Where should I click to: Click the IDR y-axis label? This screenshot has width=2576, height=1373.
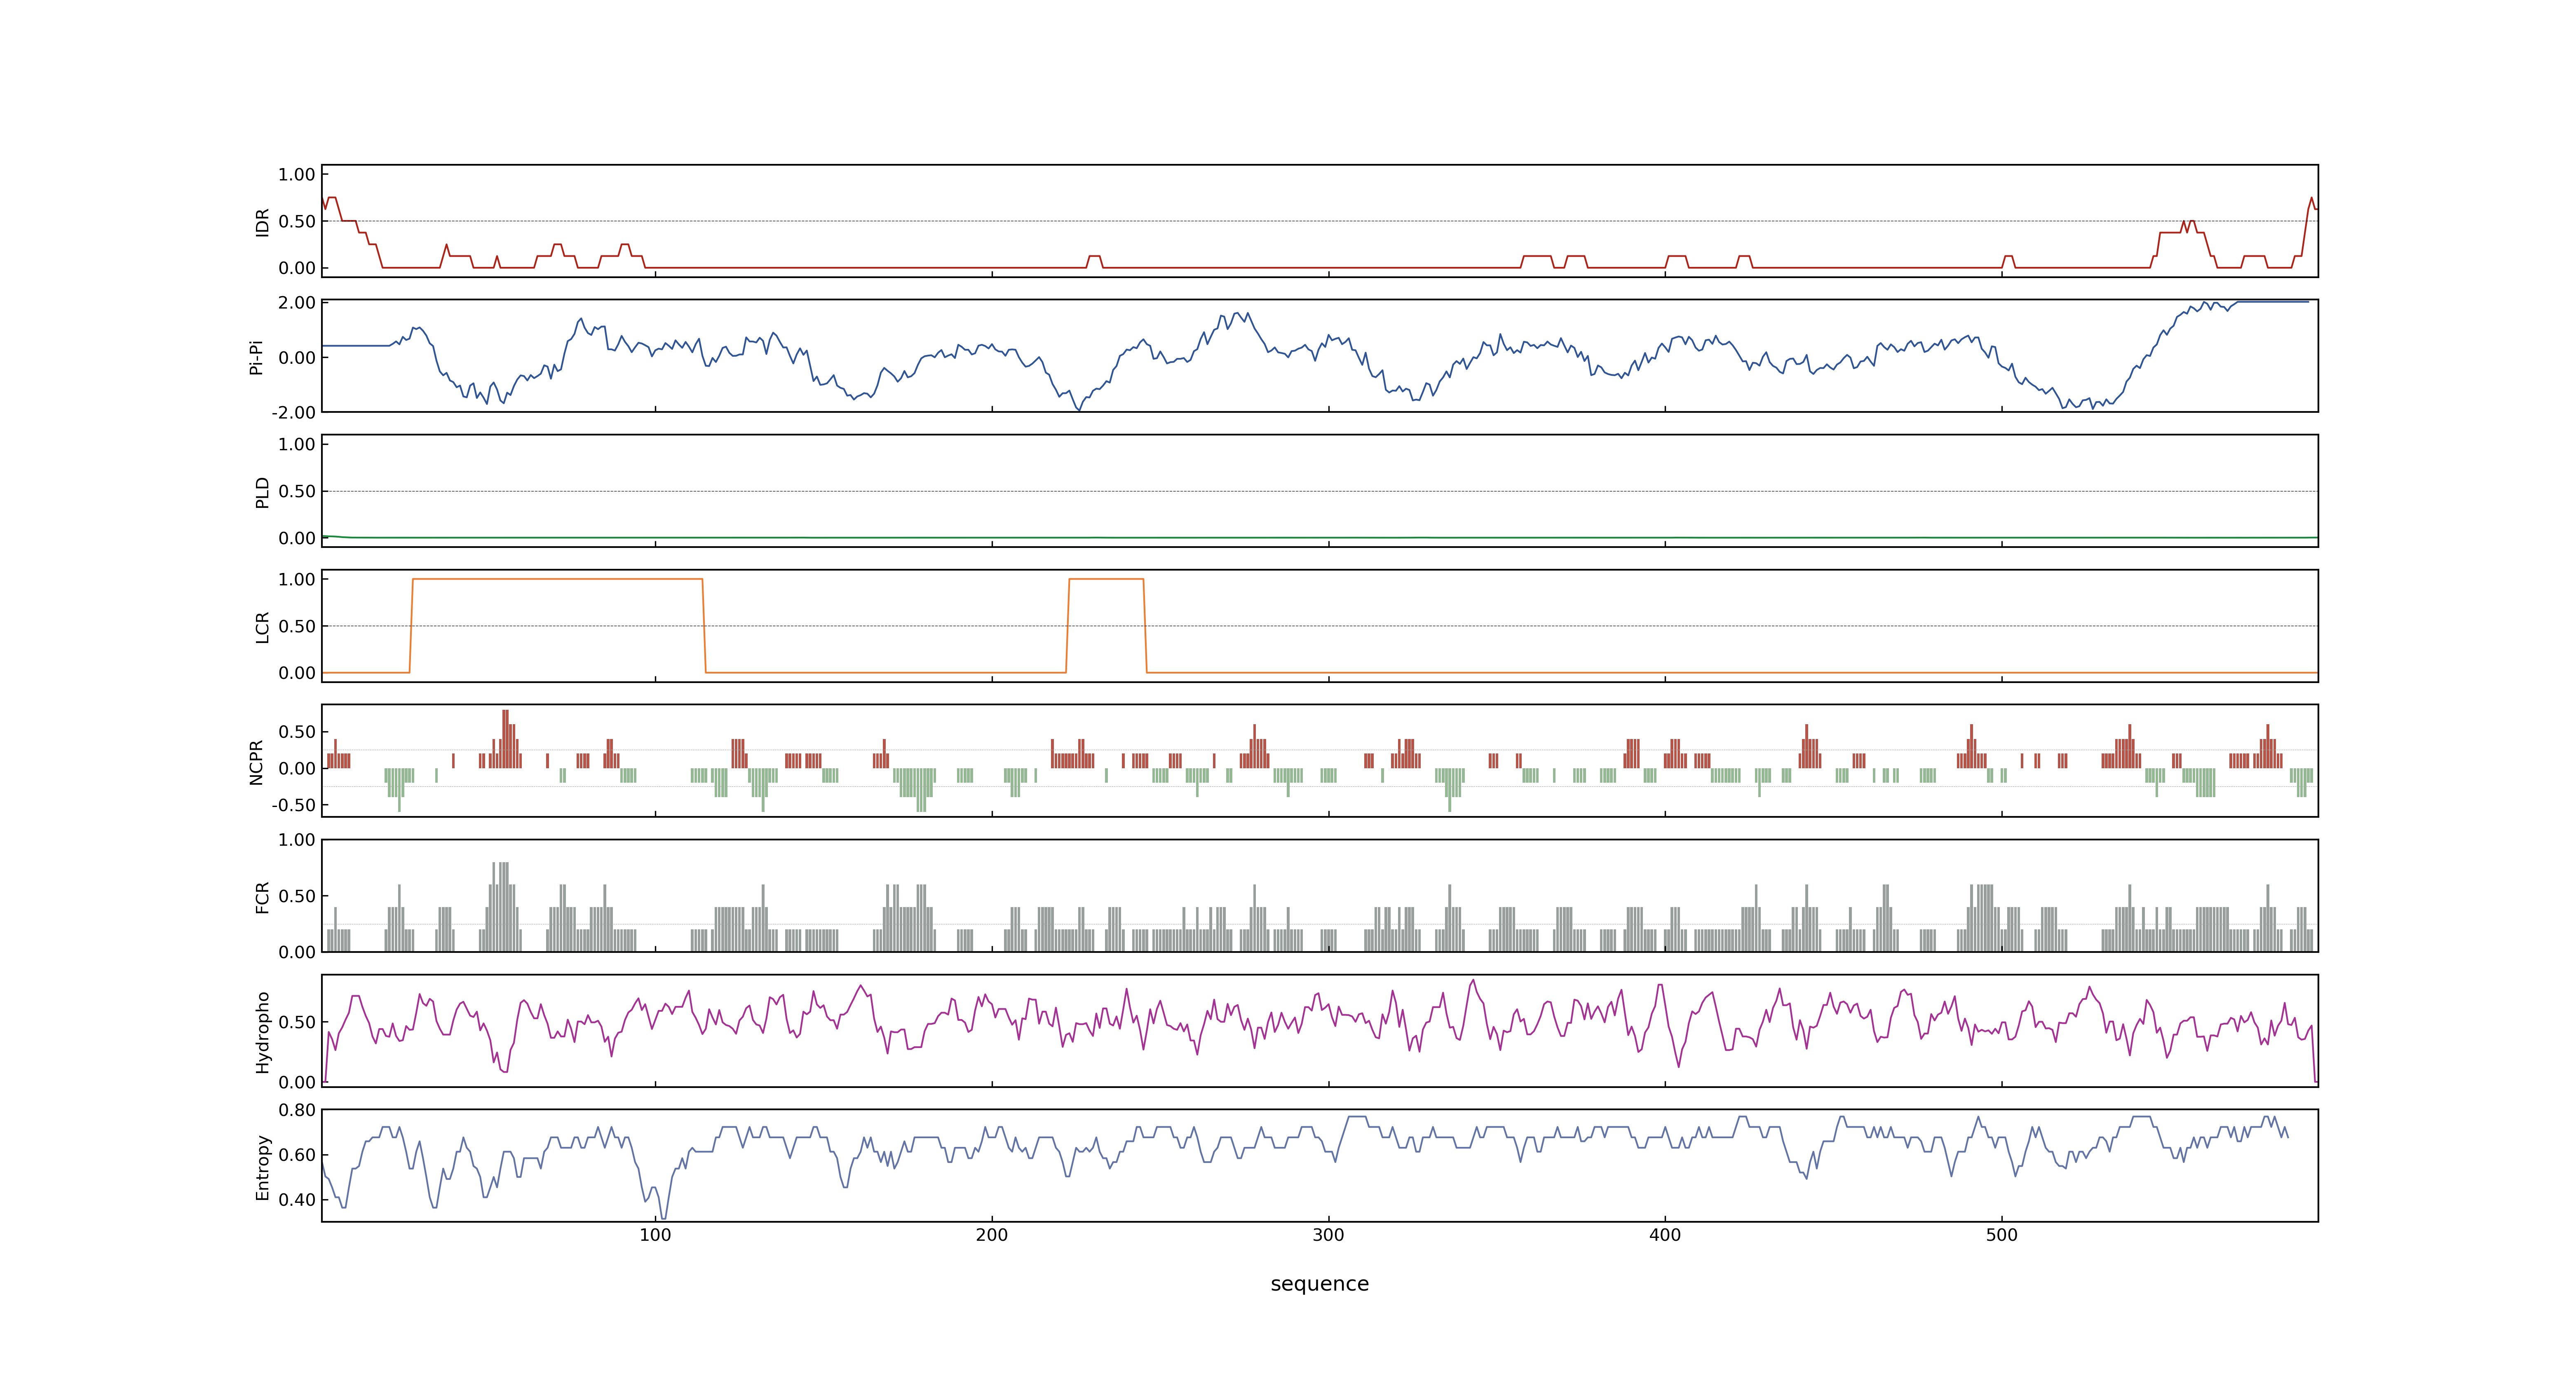coord(262,222)
